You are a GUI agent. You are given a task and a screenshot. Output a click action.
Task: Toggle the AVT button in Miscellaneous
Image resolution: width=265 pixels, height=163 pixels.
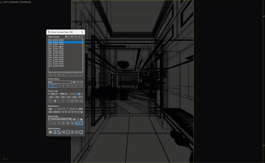coord(80,109)
